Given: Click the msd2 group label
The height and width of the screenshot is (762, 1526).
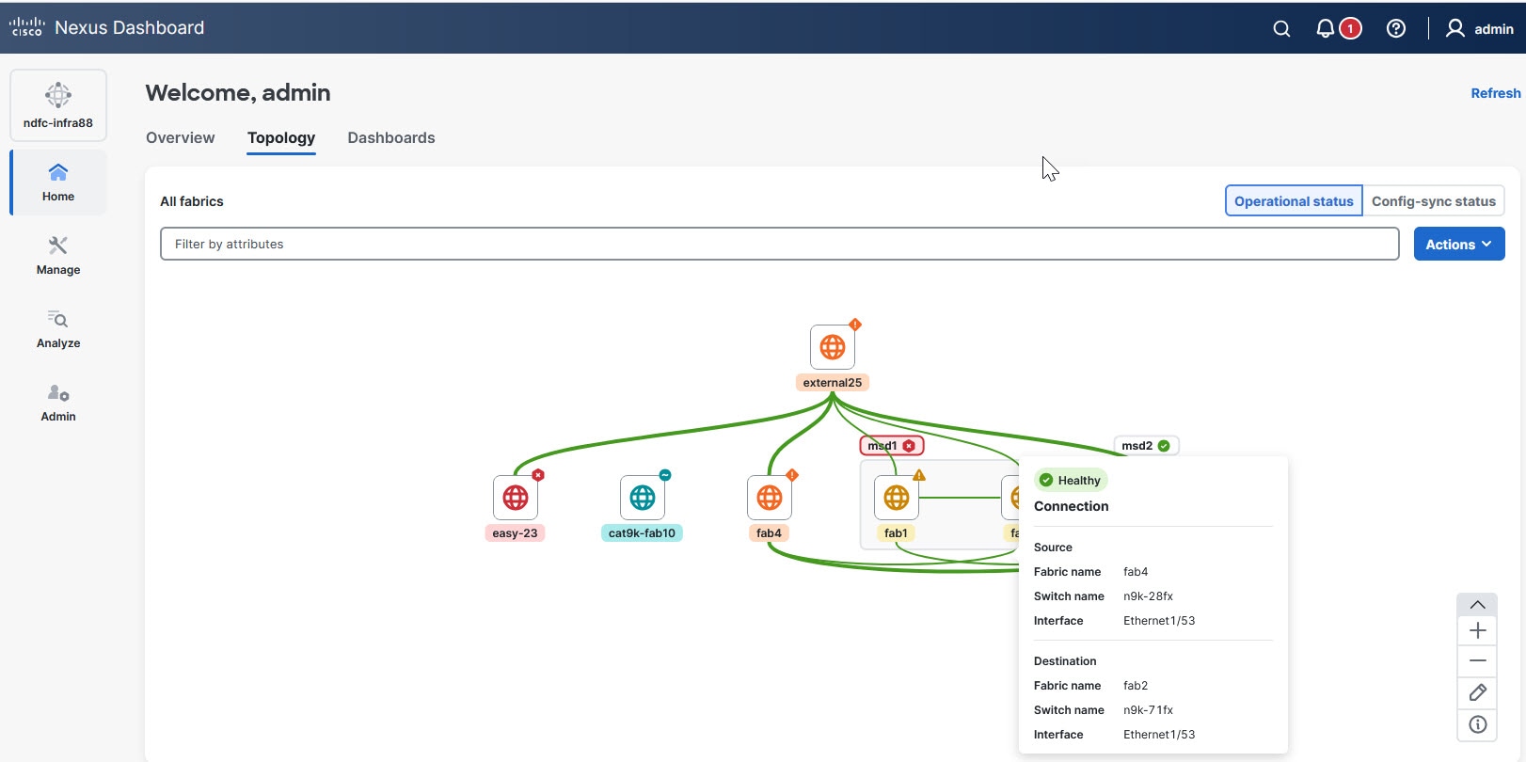Looking at the screenshot, I should [x=1146, y=446].
